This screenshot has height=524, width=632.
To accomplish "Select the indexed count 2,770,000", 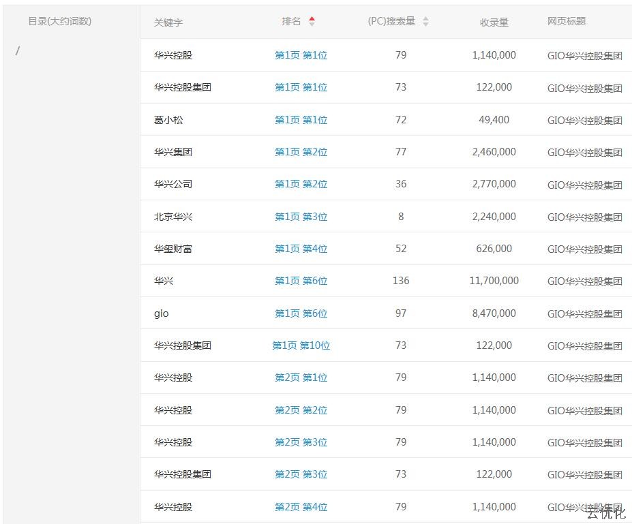I will click(494, 184).
